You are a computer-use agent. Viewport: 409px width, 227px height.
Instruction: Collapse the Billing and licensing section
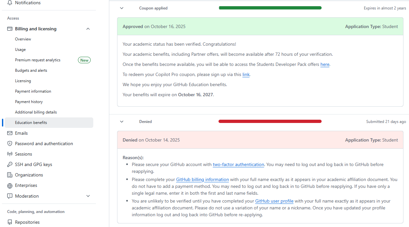coord(88,29)
